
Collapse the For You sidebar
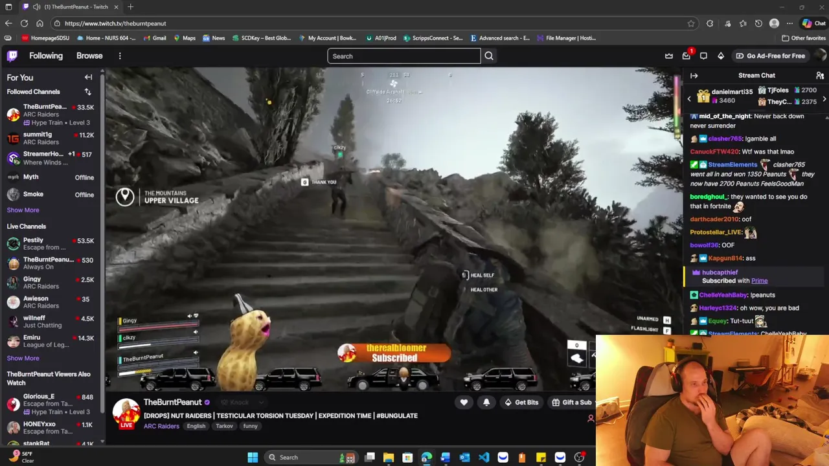pyautogui.click(x=88, y=77)
